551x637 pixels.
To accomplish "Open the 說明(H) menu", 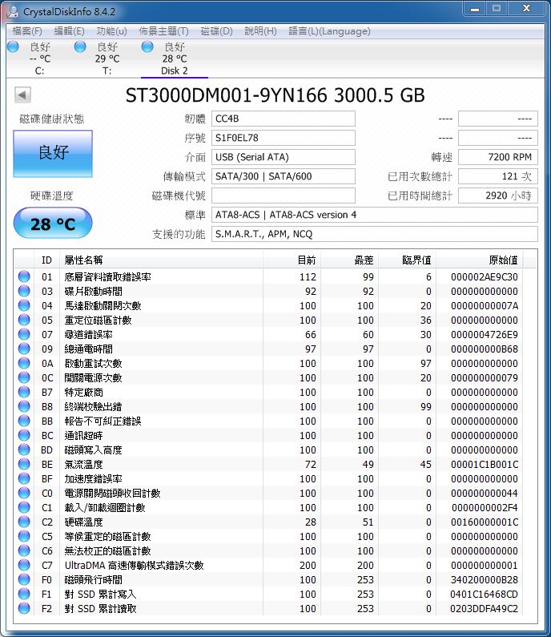I will [x=260, y=31].
